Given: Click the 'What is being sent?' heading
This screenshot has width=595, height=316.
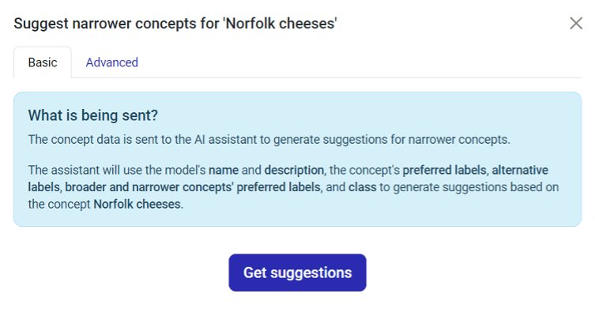Looking at the screenshot, I should (93, 115).
